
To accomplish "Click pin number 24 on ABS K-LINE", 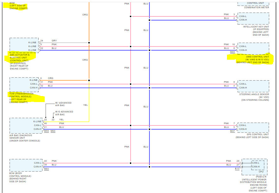I will point(42,40).
